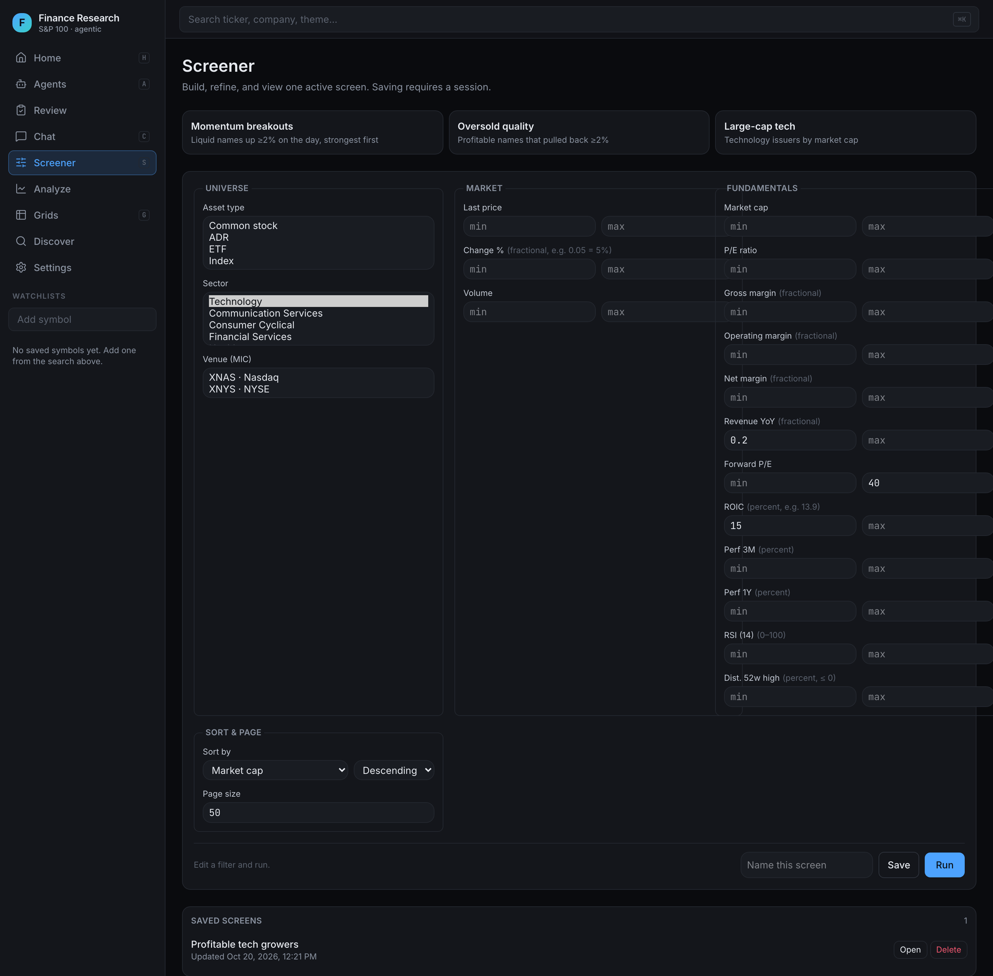Load the Oversold quality preset
This screenshot has height=976, width=993.
pos(579,133)
